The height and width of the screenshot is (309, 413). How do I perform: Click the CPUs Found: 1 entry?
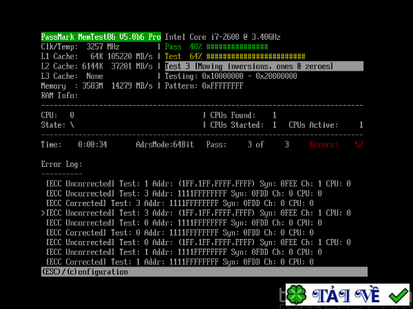(243, 115)
